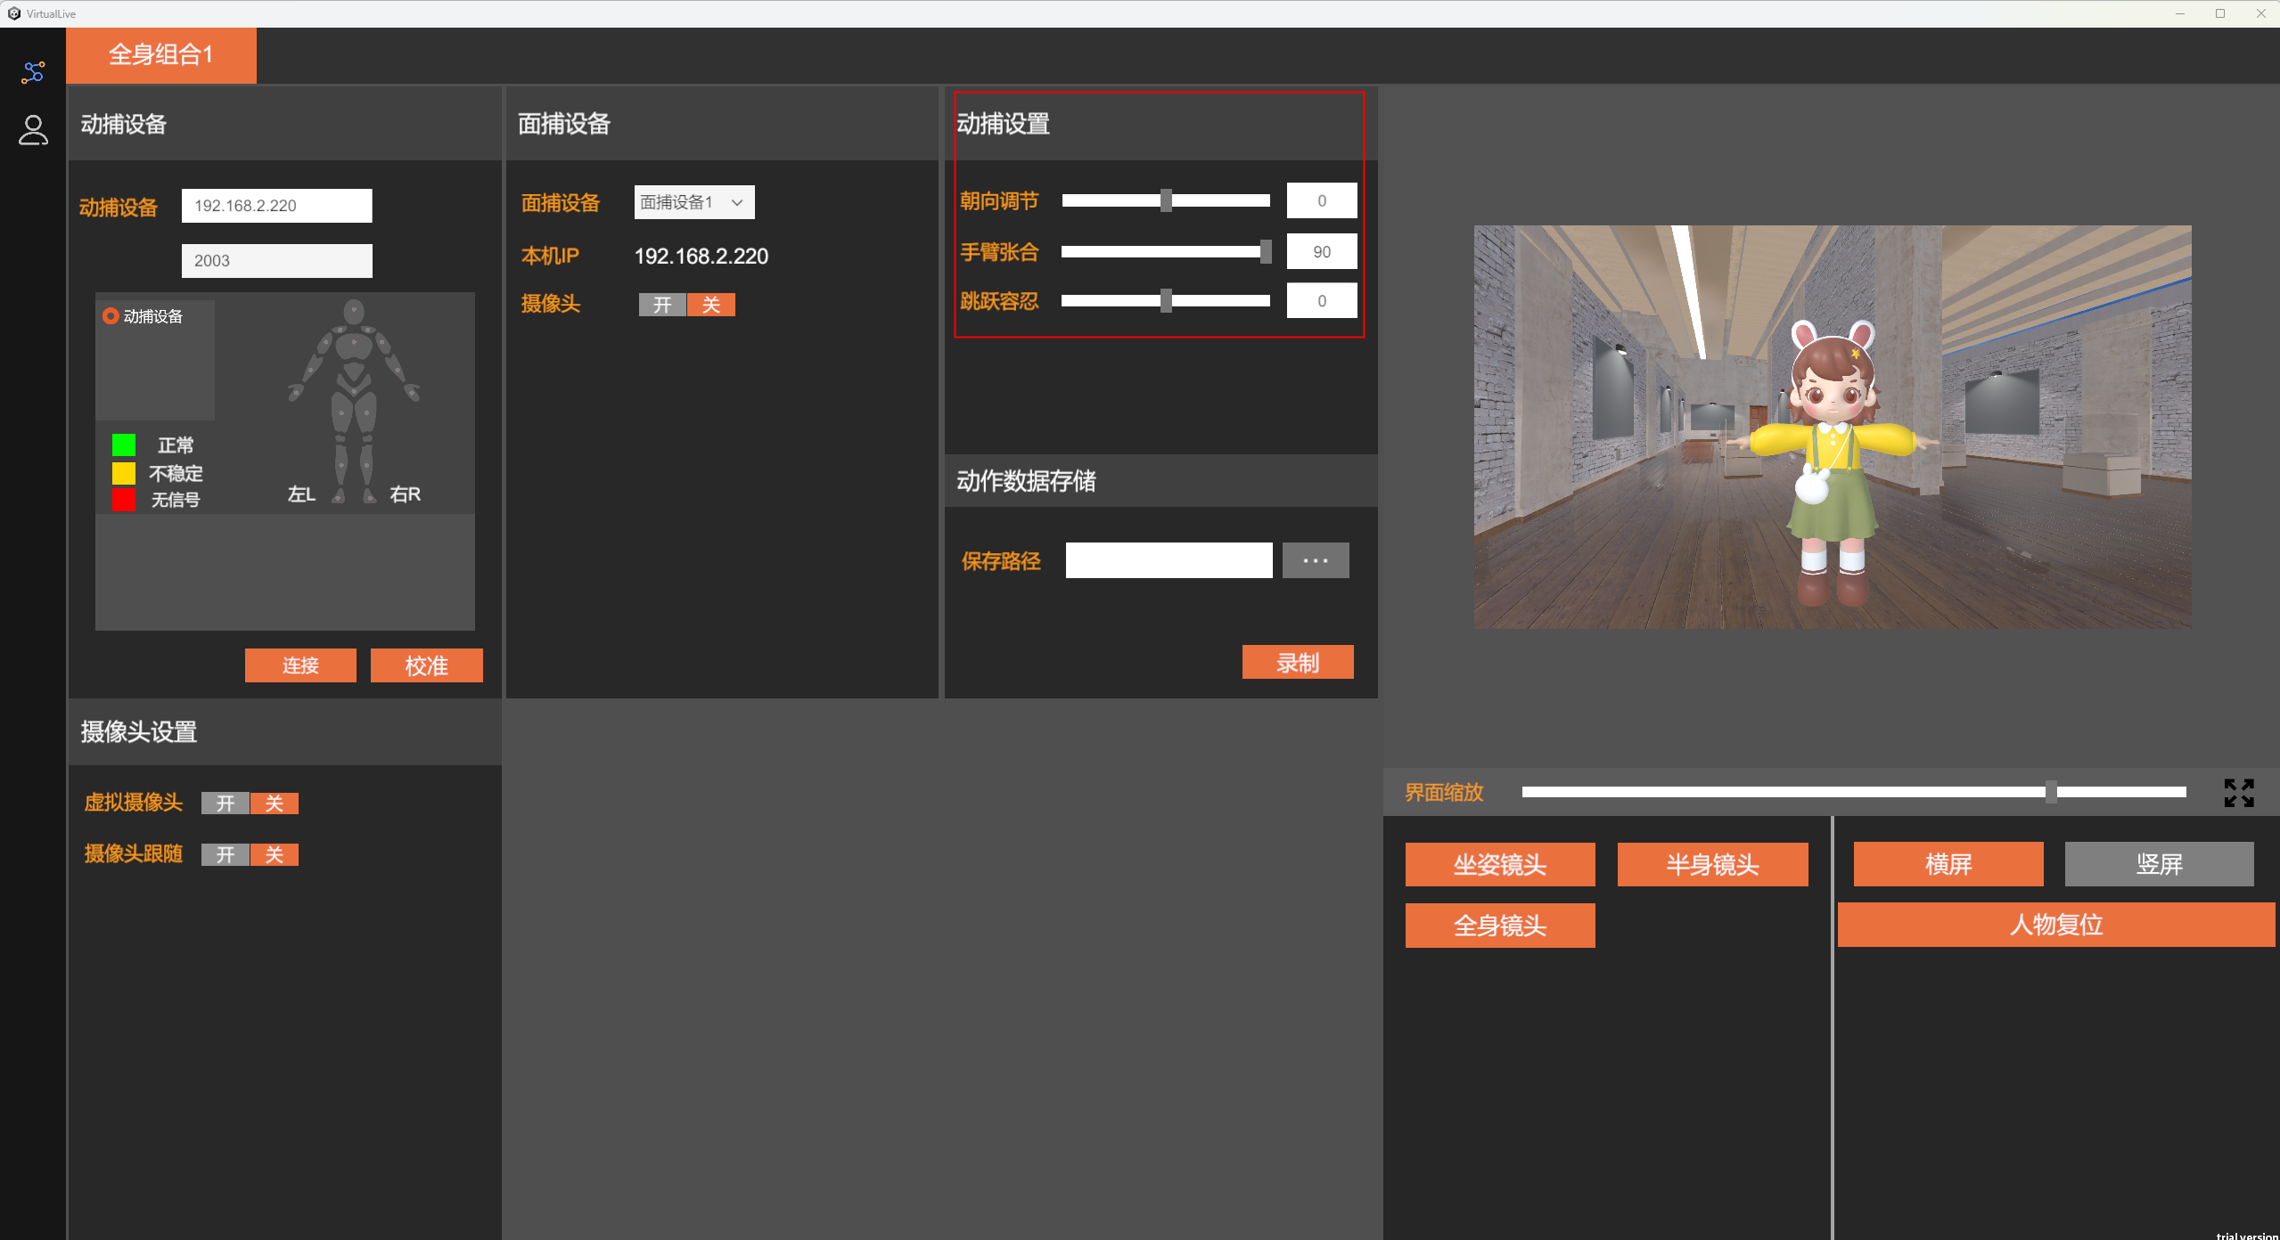Click the green 正常 status square

(124, 445)
